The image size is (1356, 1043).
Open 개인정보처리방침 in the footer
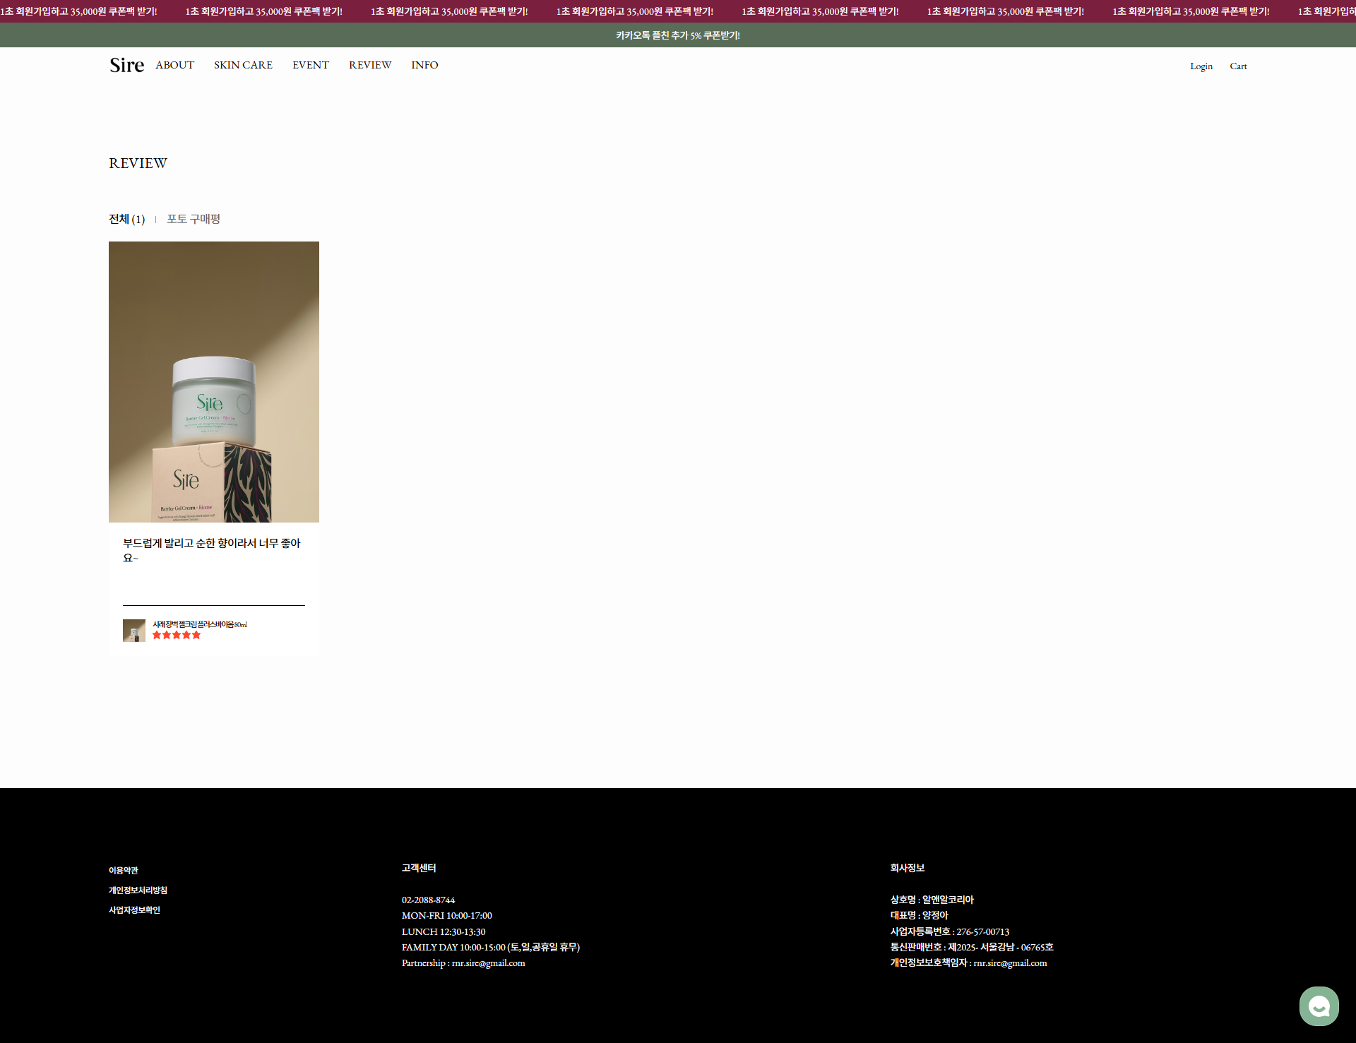pyautogui.click(x=138, y=890)
